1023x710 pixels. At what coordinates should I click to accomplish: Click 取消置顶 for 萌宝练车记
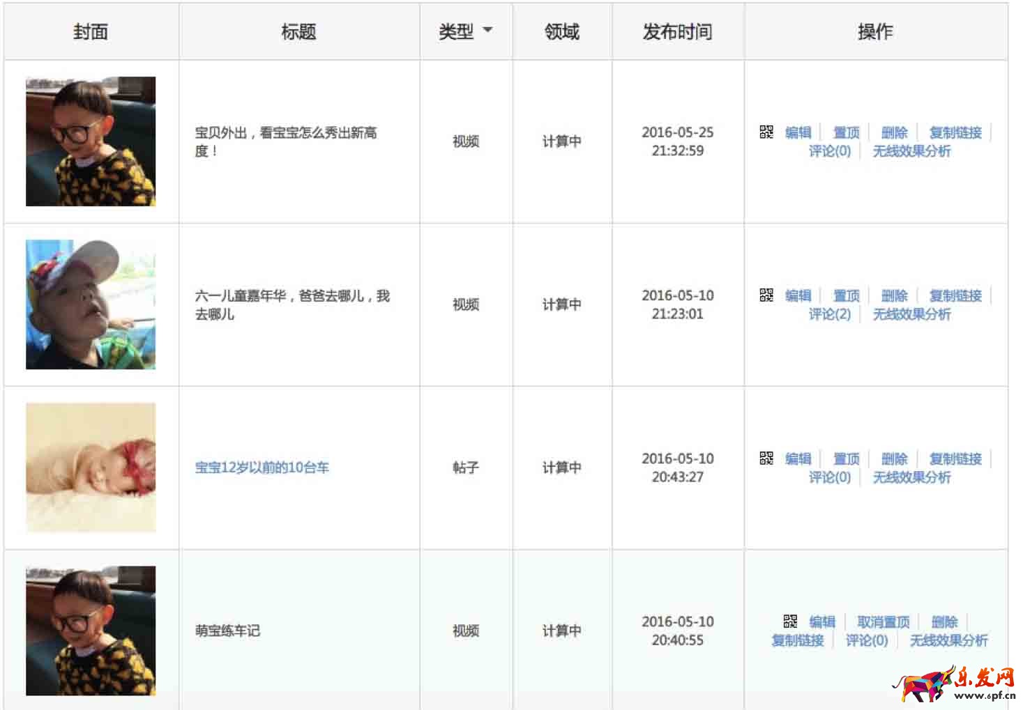pyautogui.click(x=883, y=622)
